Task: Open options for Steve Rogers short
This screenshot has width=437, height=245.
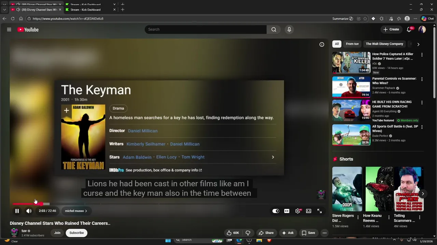Action: [x=358, y=217]
